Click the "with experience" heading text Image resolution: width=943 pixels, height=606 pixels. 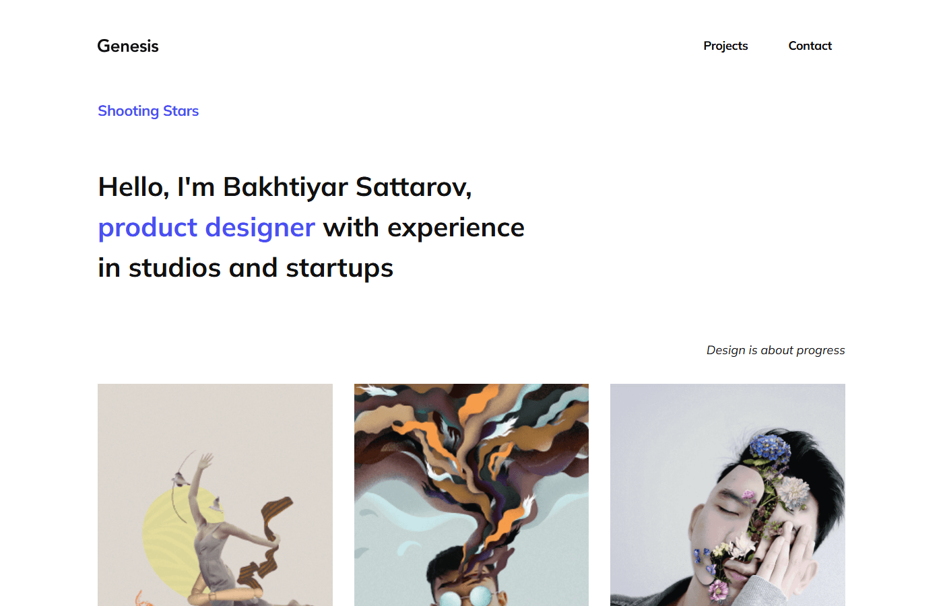point(424,228)
